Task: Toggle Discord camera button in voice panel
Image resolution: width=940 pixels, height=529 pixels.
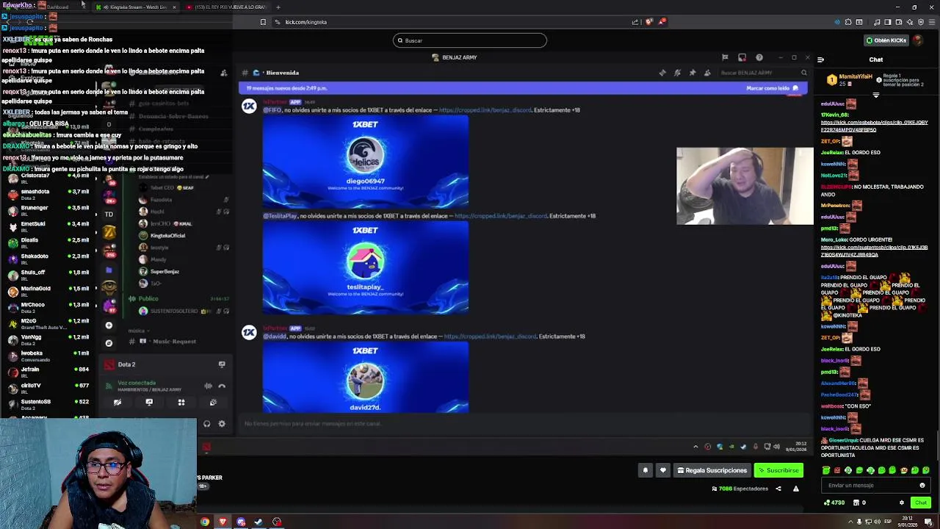Action: pos(117,403)
